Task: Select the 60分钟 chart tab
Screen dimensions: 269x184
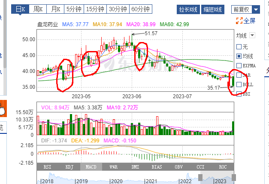Action: (140, 9)
